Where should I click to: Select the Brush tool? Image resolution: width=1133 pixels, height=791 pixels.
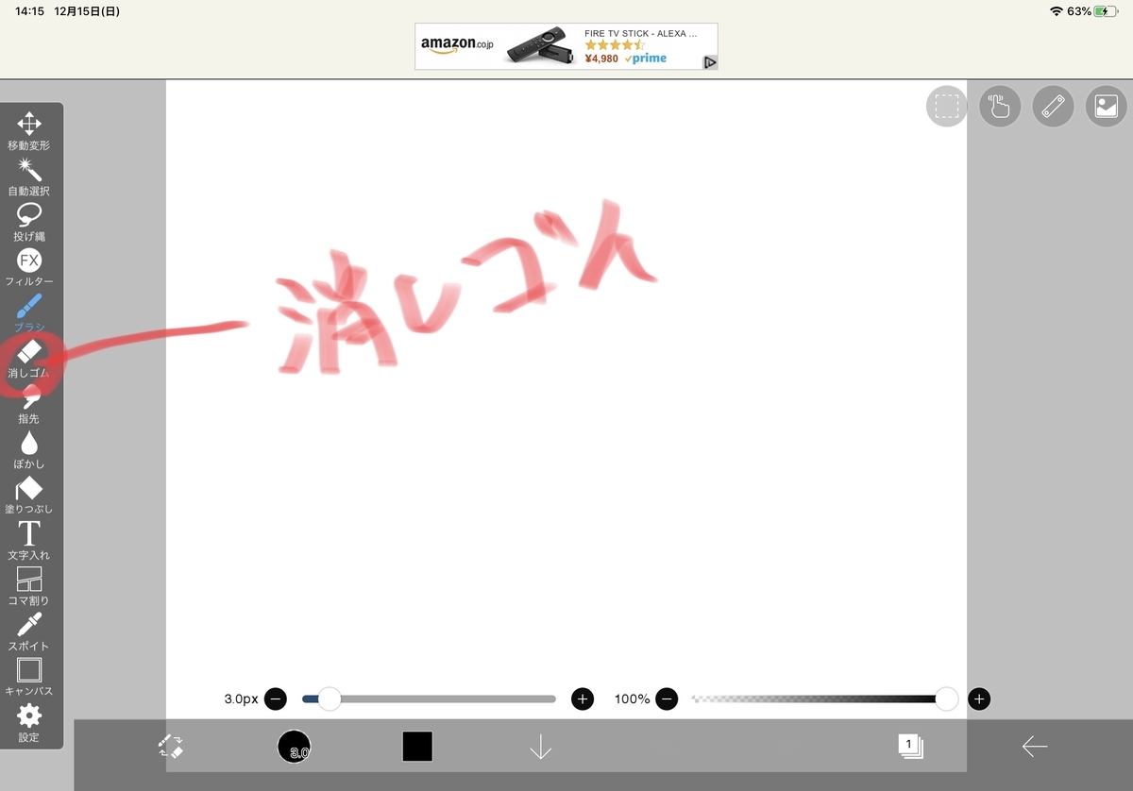30,306
